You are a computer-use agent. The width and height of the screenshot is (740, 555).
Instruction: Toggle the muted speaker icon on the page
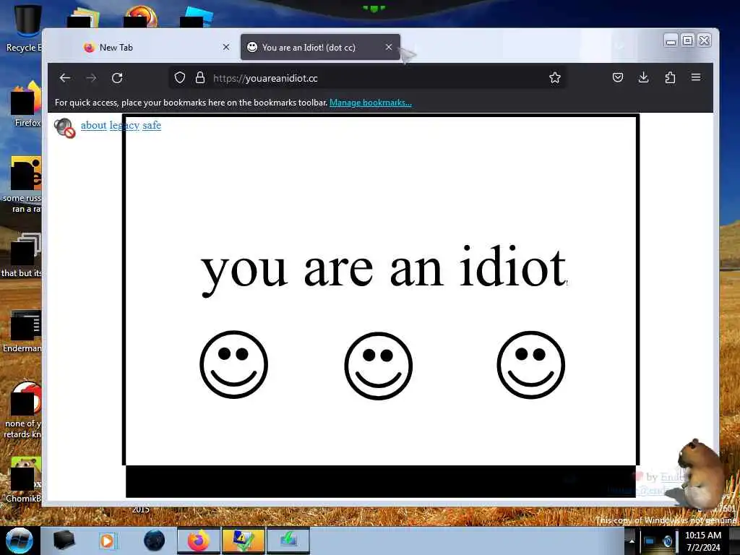[64, 128]
